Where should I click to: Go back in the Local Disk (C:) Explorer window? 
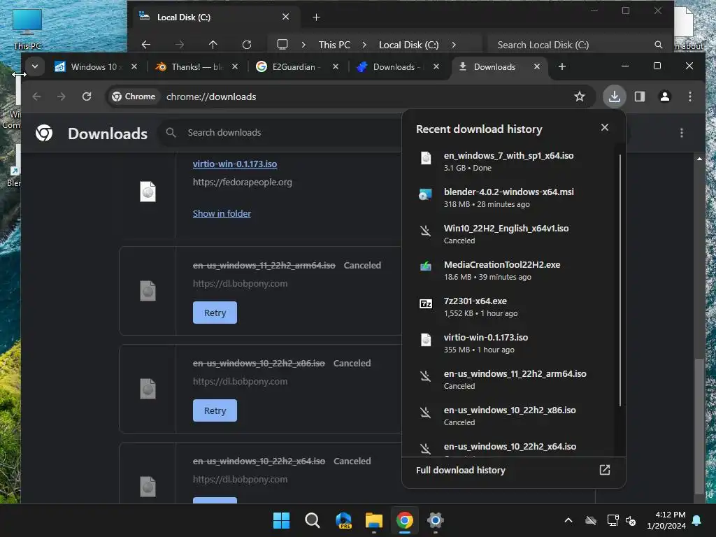[146, 44]
